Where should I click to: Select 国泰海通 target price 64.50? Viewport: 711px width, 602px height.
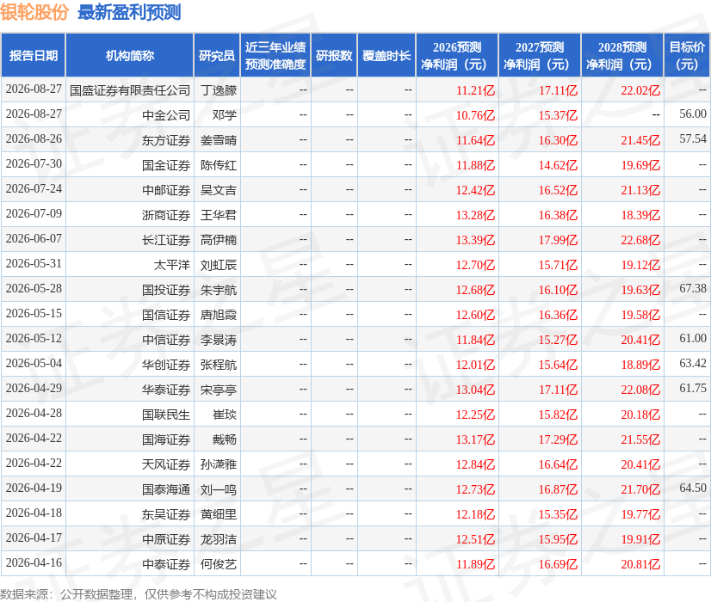693,488
